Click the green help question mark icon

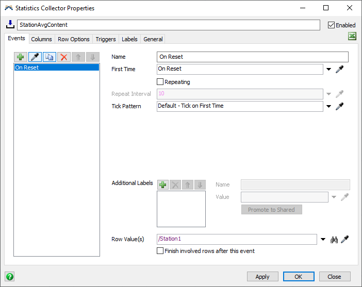click(9, 277)
